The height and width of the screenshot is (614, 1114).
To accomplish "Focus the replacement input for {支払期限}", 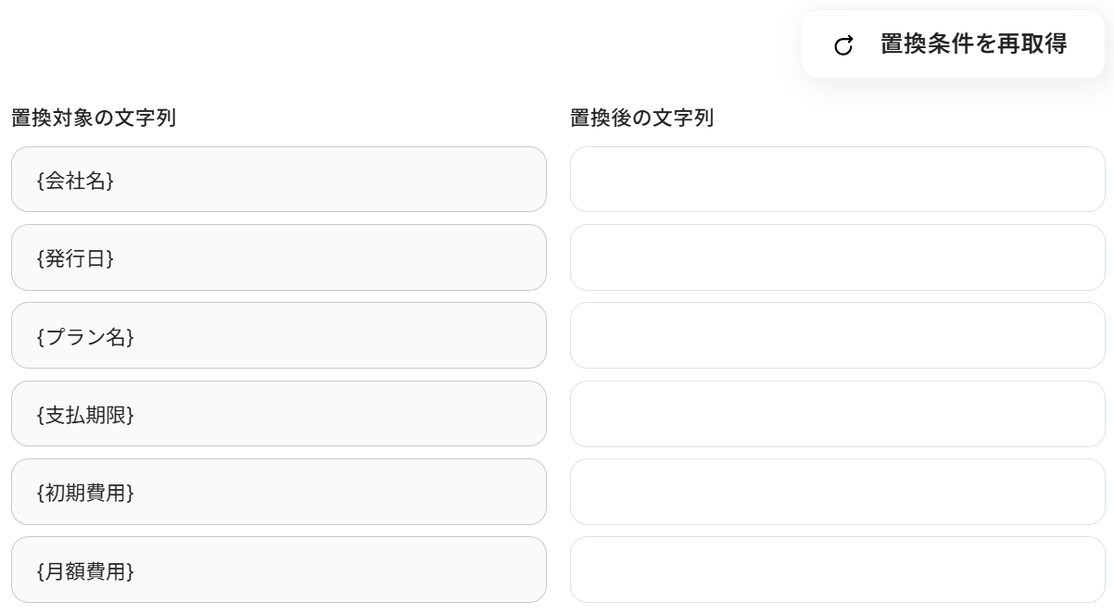I will [x=837, y=414].
